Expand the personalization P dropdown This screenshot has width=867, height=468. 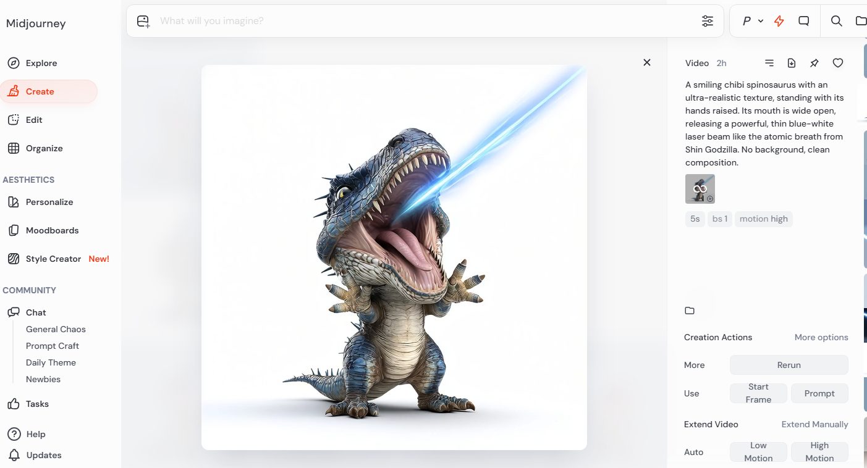coord(752,21)
